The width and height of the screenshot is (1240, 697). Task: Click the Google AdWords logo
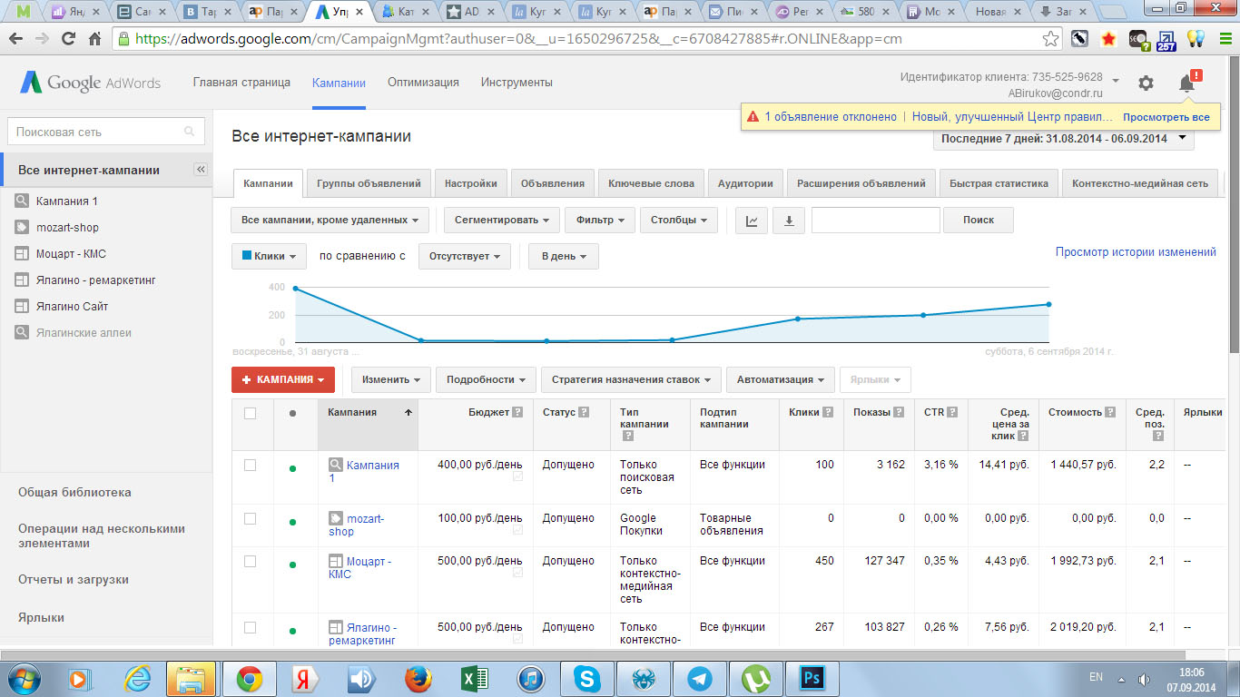(x=90, y=83)
